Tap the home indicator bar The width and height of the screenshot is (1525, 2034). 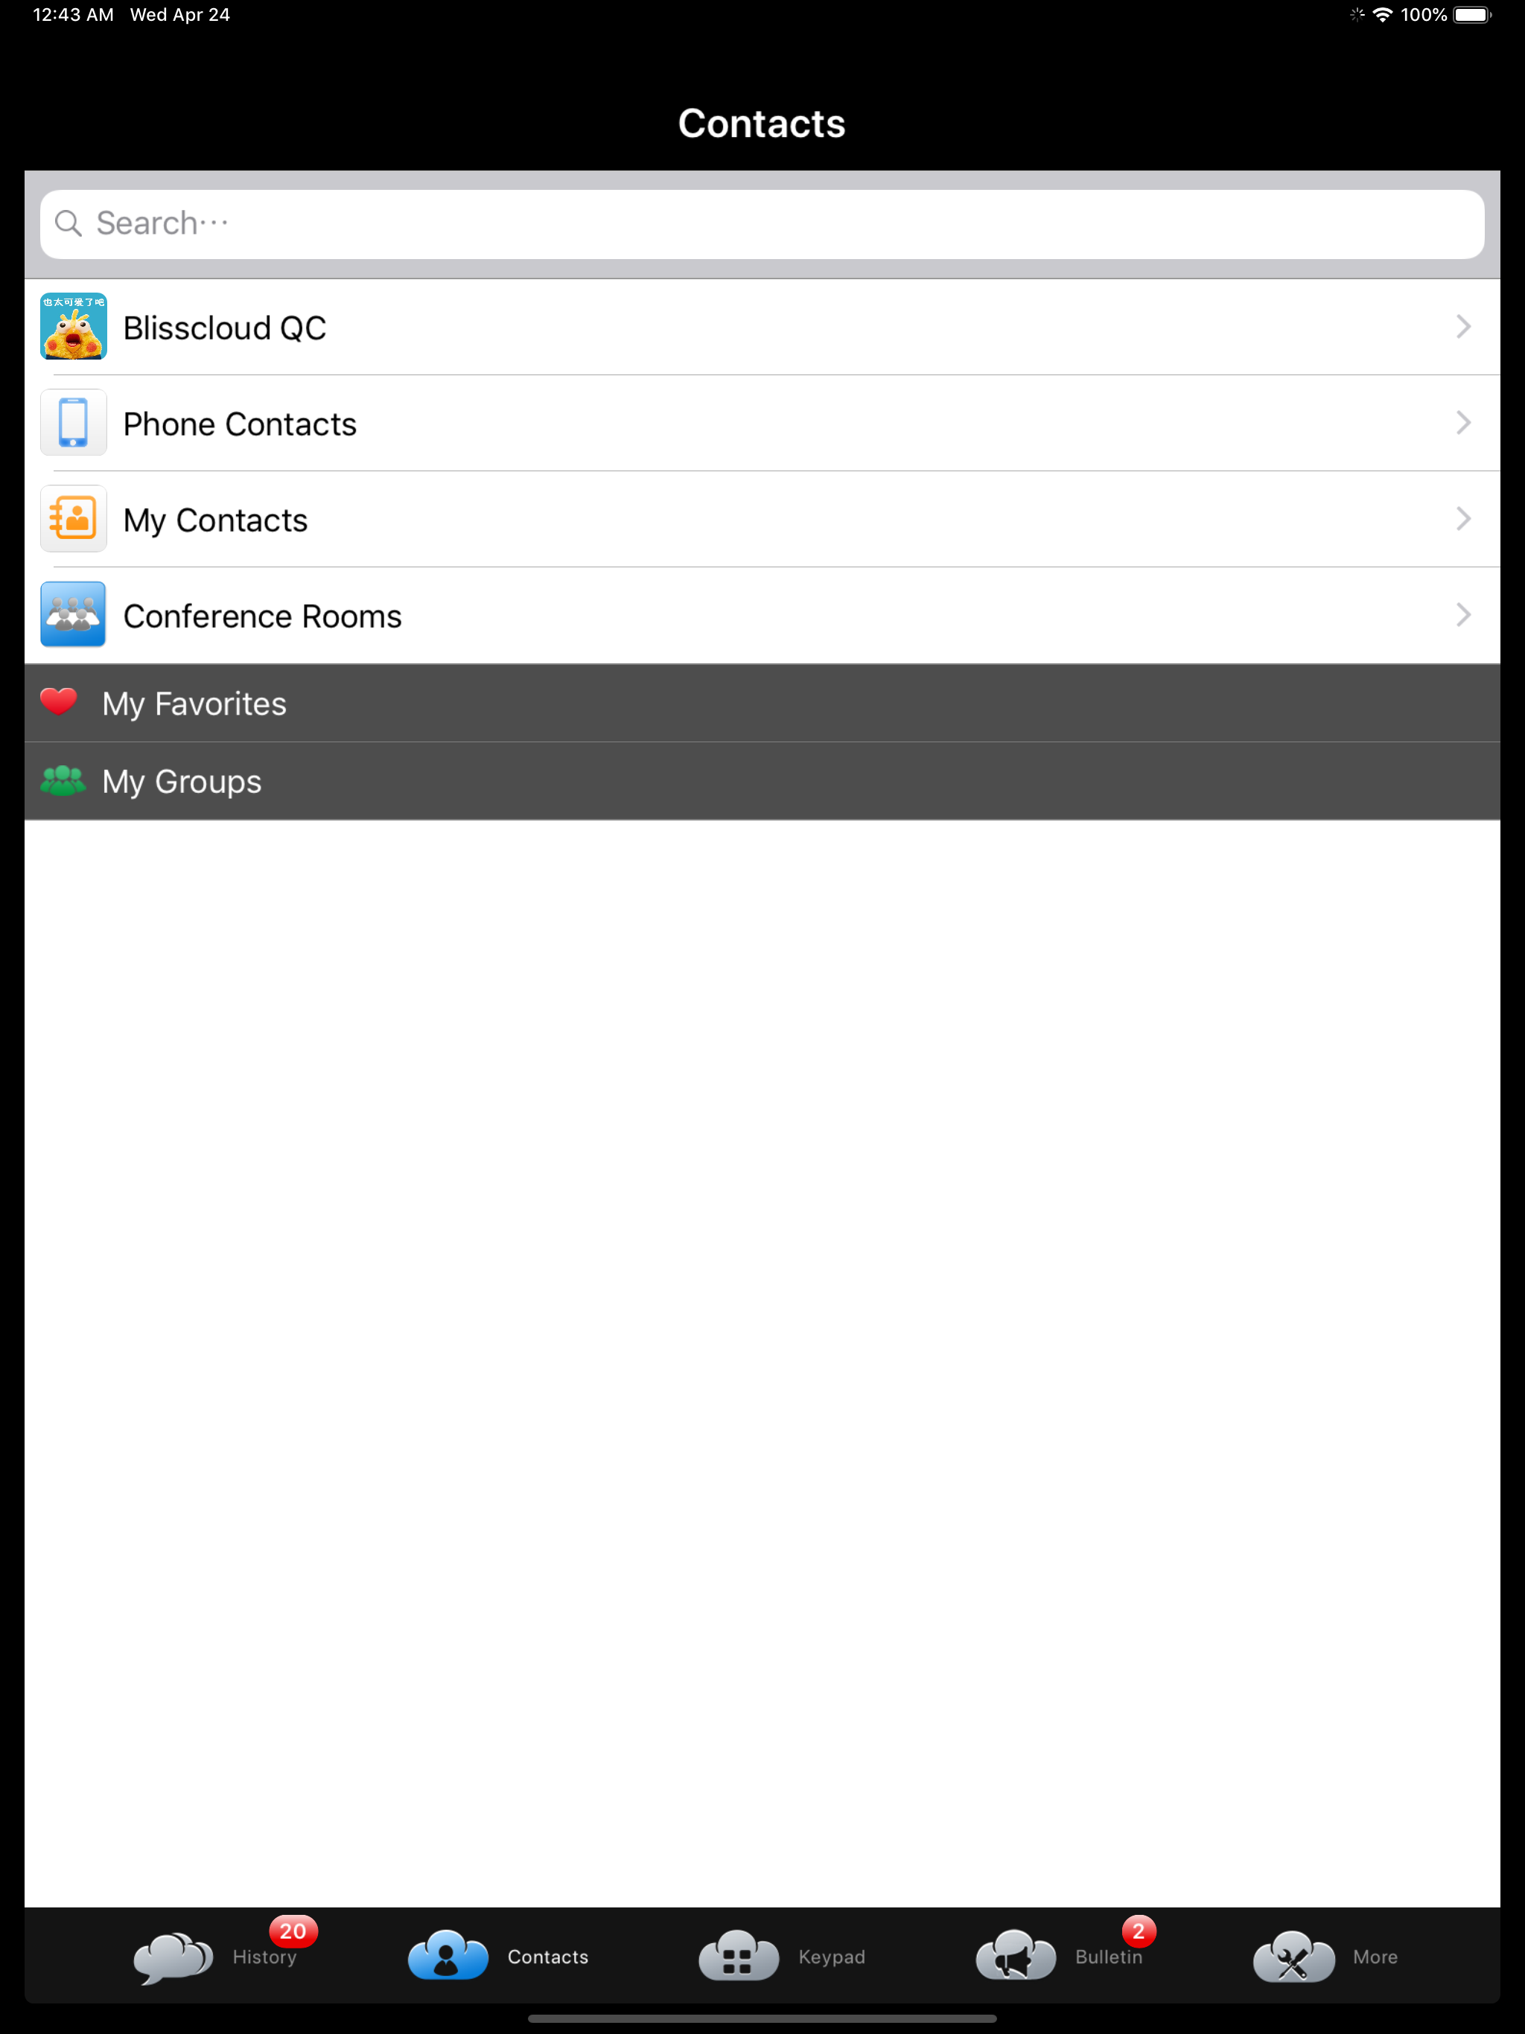(x=762, y=2018)
